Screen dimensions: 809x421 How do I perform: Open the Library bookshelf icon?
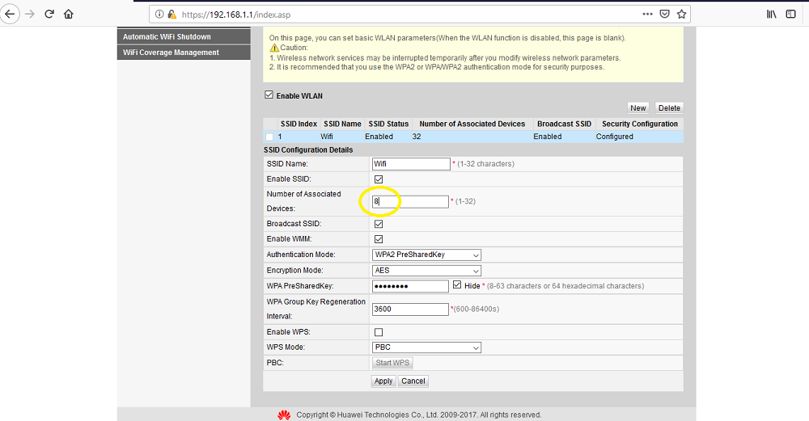pyautogui.click(x=771, y=14)
